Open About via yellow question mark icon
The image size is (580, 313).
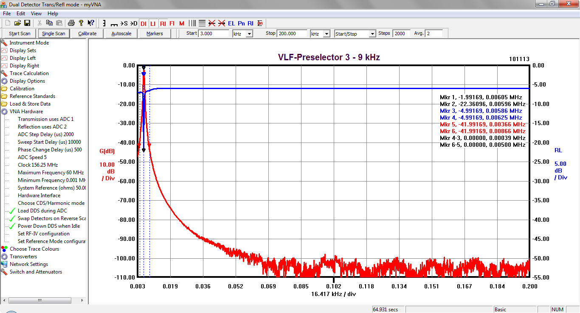pos(81,23)
